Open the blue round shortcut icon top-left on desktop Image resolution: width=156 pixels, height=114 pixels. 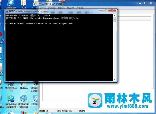[x=11, y=3]
